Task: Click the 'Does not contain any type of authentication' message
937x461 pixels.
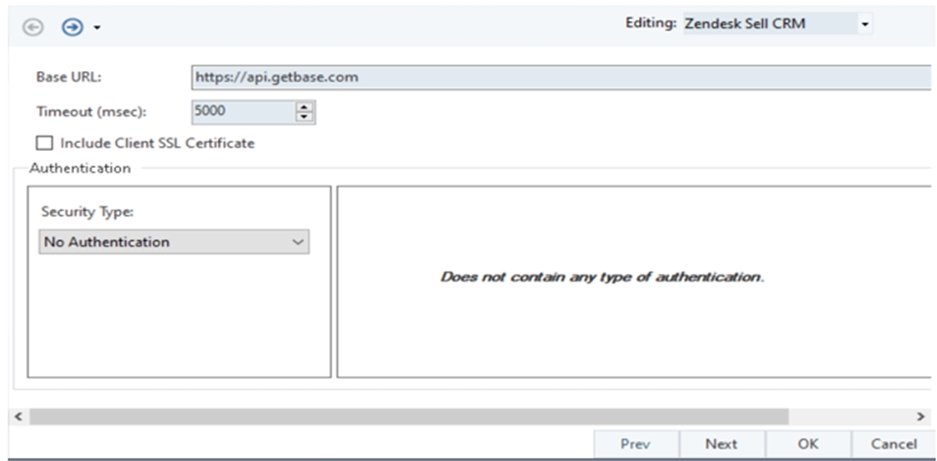Action: (603, 277)
